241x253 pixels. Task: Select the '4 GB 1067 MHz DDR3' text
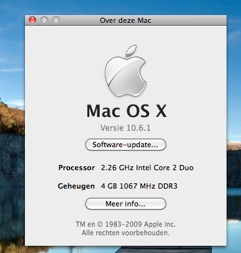click(139, 186)
